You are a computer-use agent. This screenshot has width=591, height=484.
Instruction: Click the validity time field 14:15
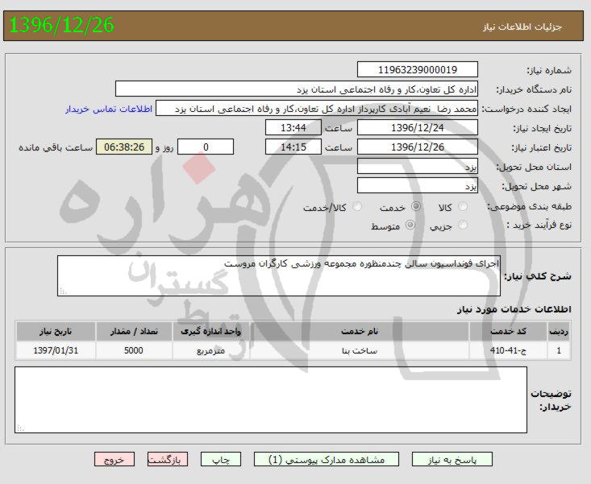pos(293,147)
